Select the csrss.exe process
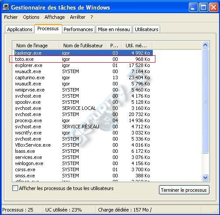This screenshot has height=215, width=220. tap(83, 169)
